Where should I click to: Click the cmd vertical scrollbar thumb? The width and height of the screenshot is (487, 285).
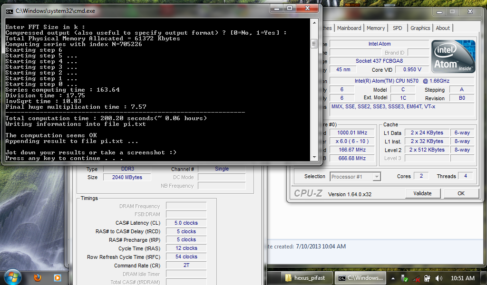pyautogui.click(x=314, y=44)
